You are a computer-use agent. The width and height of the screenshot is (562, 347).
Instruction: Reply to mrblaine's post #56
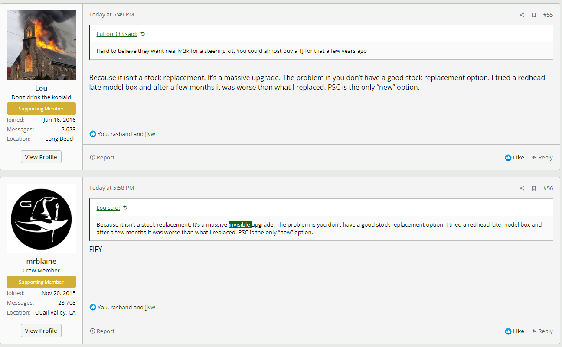click(x=542, y=331)
